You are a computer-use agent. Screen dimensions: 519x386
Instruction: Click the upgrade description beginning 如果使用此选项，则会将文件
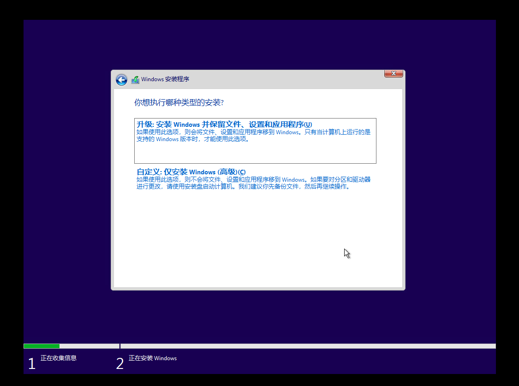[254, 136]
